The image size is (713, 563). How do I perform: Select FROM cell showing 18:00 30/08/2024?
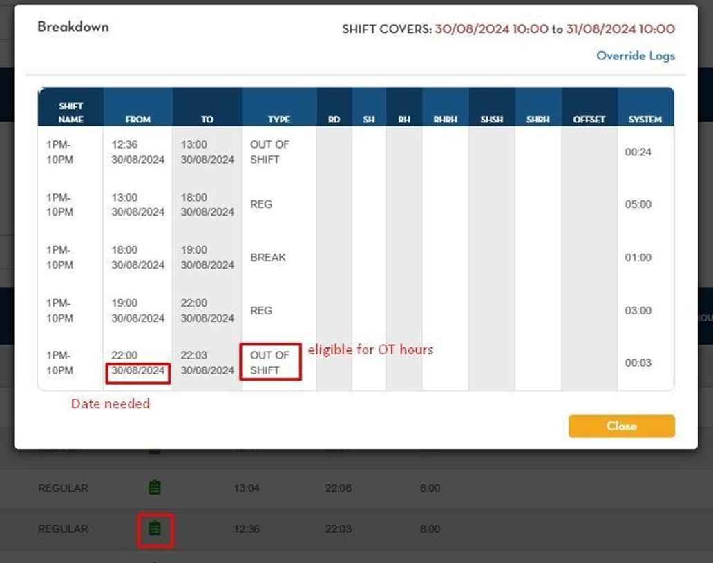[x=137, y=258]
